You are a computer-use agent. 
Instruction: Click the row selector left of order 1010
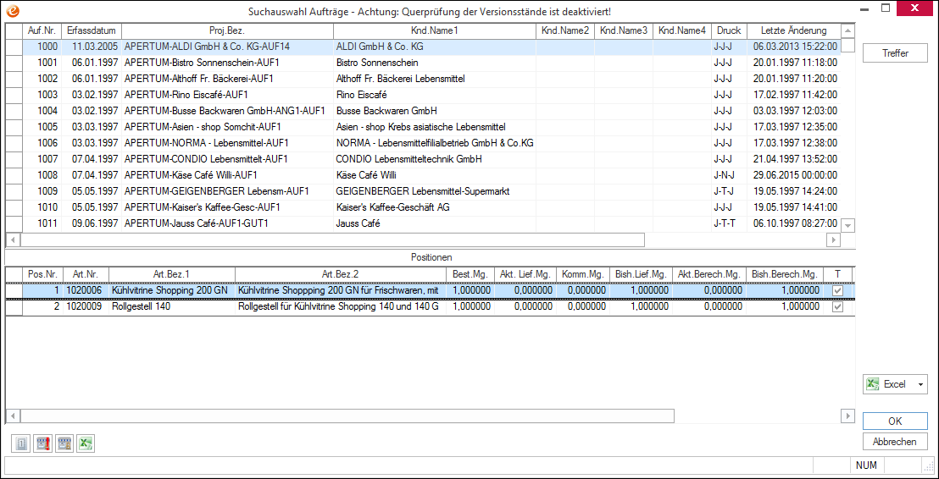click(x=14, y=208)
